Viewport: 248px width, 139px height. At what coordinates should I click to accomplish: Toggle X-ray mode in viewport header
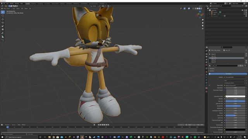193,8
